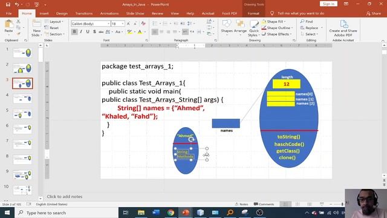Open Google Chrome from taskbar
The width and height of the screenshot is (387, 218).
(x=171, y=213)
